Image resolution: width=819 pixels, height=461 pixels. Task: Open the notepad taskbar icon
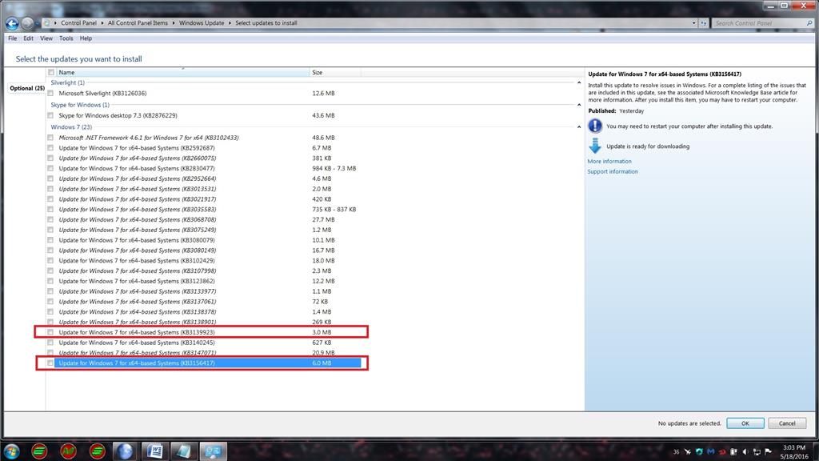pyautogui.click(x=183, y=451)
